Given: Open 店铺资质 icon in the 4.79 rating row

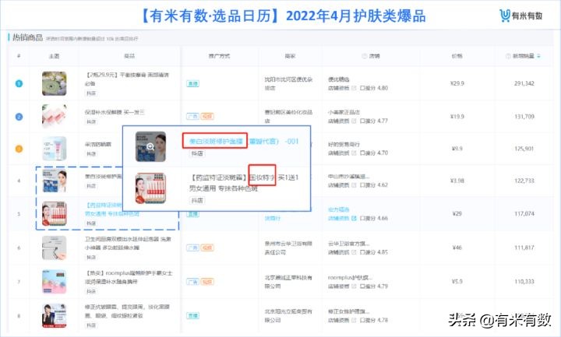Looking at the screenshot, I should 354,286.
